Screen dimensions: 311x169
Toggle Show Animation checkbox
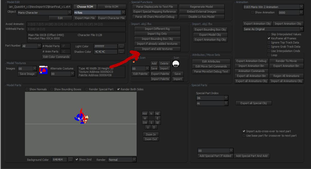[x=253, y=12]
